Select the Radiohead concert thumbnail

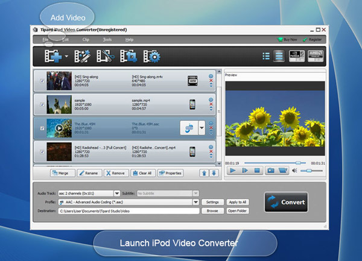click(x=59, y=152)
